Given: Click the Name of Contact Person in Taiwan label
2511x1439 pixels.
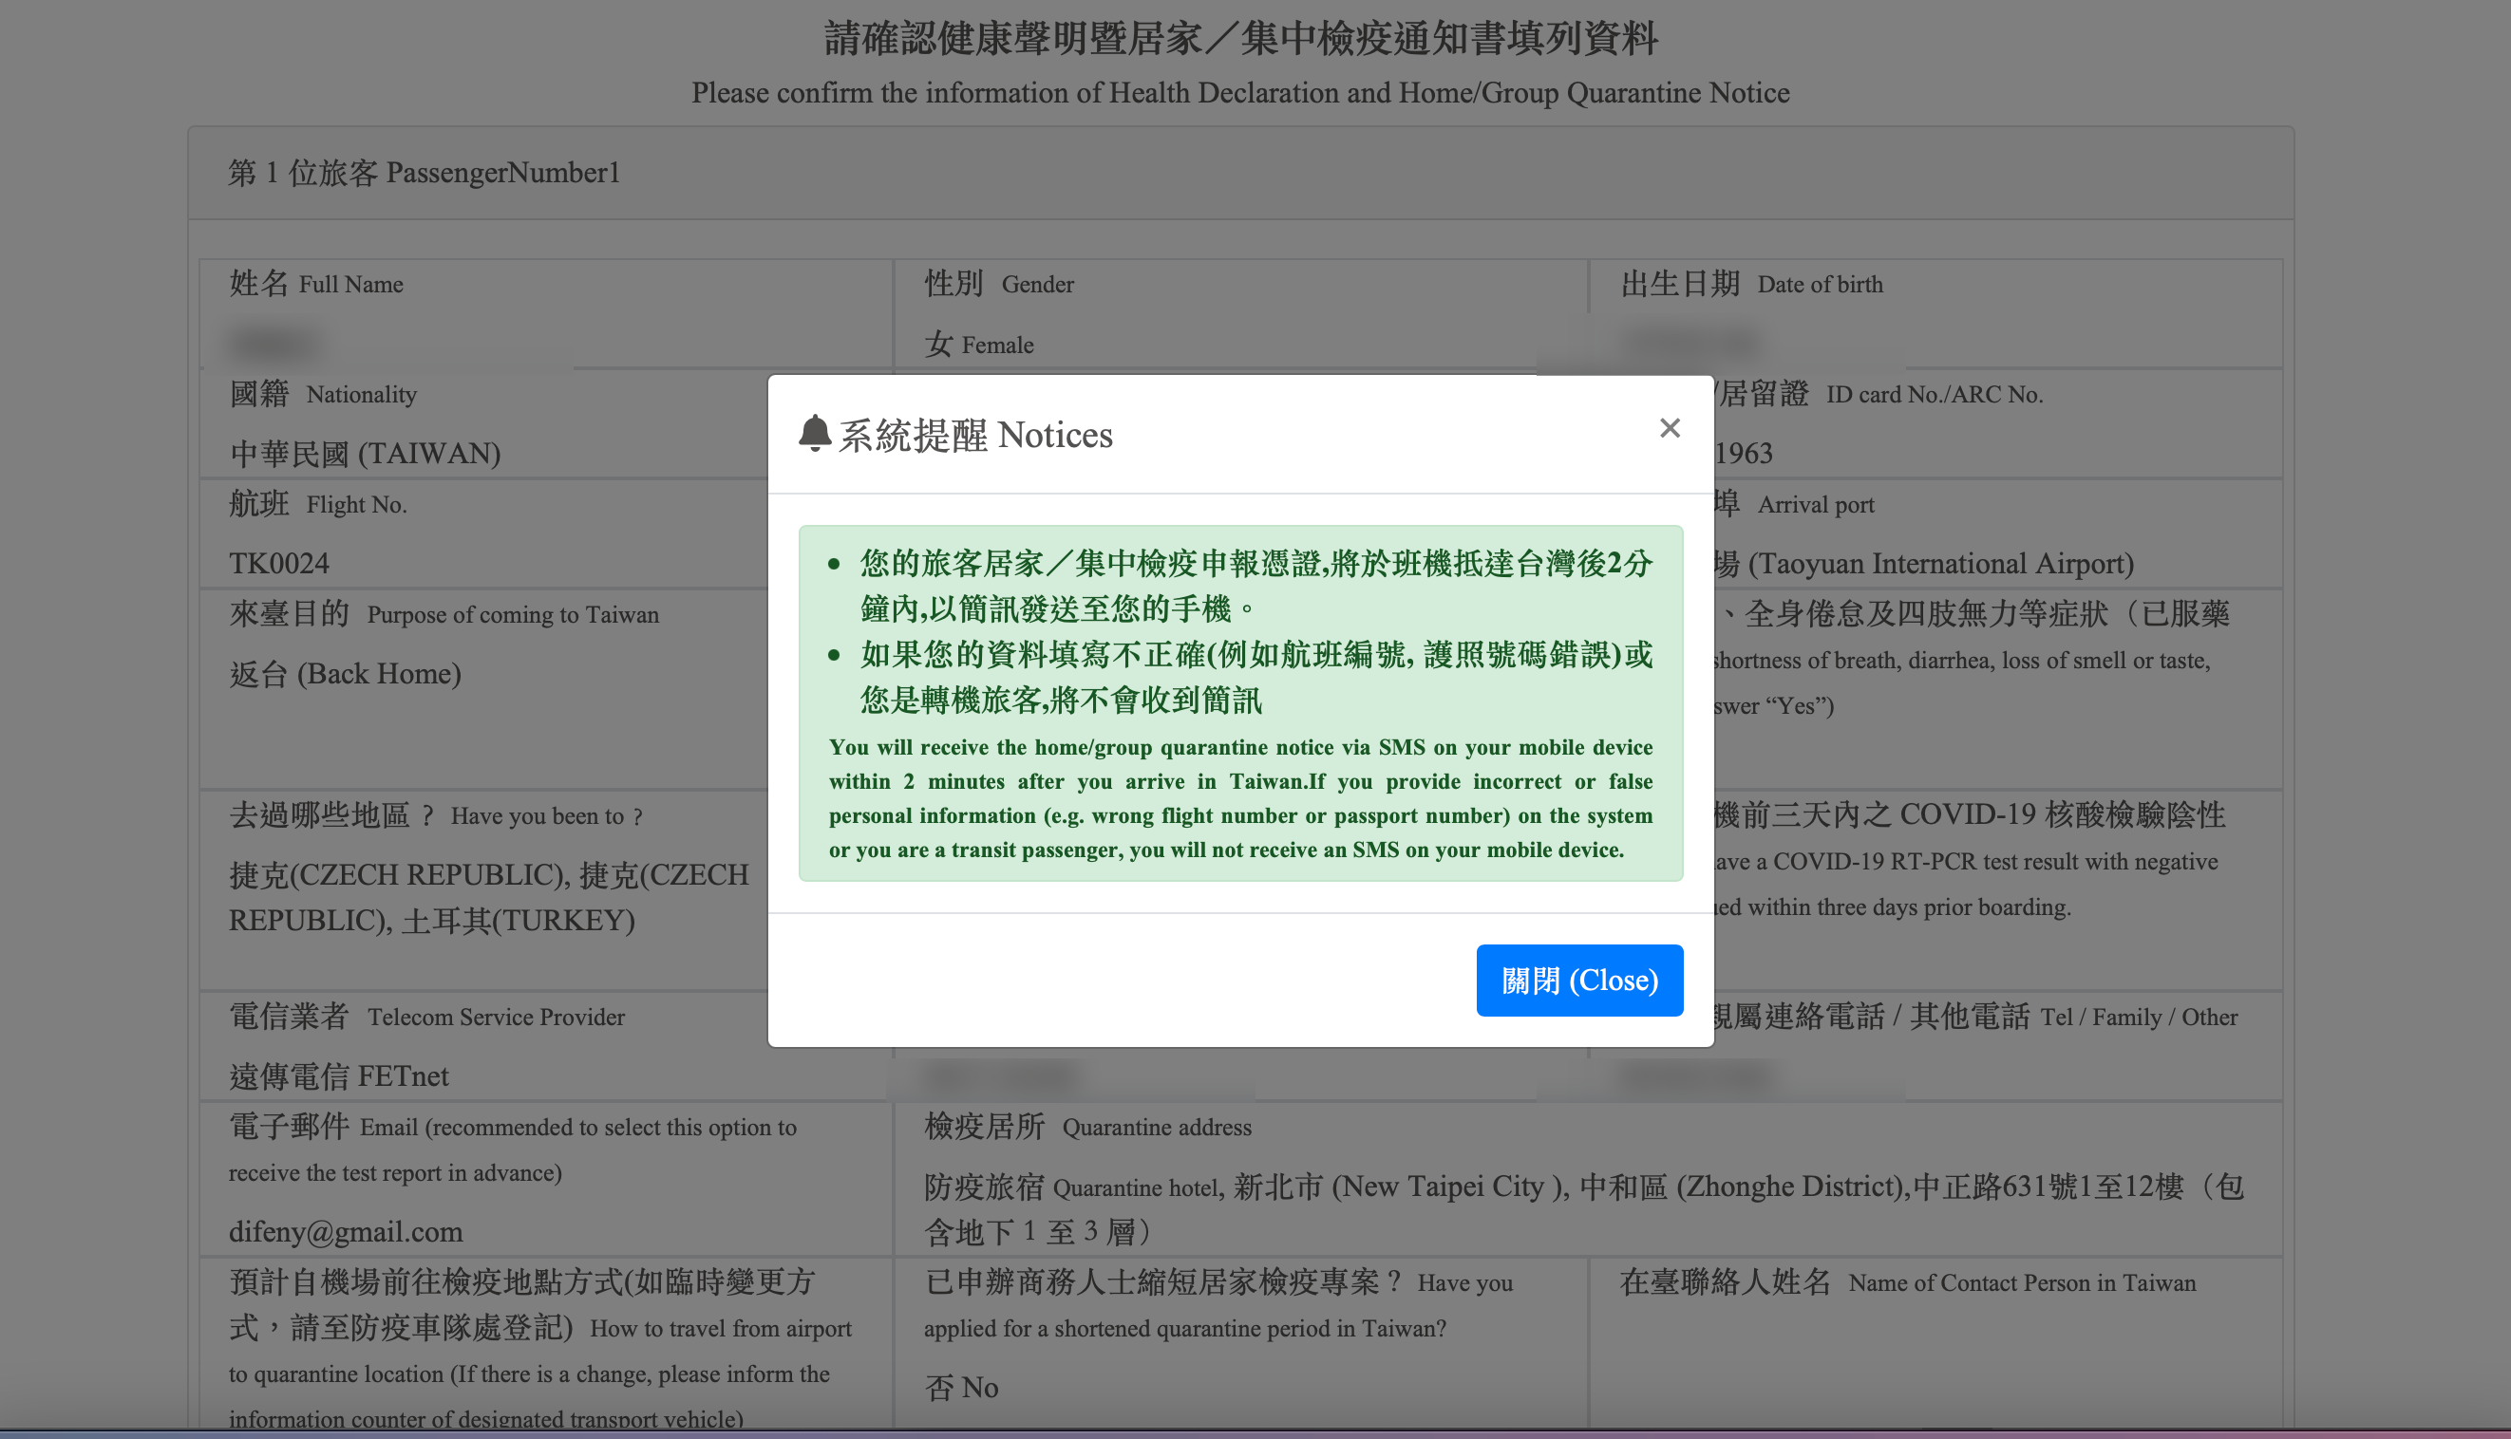Looking at the screenshot, I should pos(1907,1281).
